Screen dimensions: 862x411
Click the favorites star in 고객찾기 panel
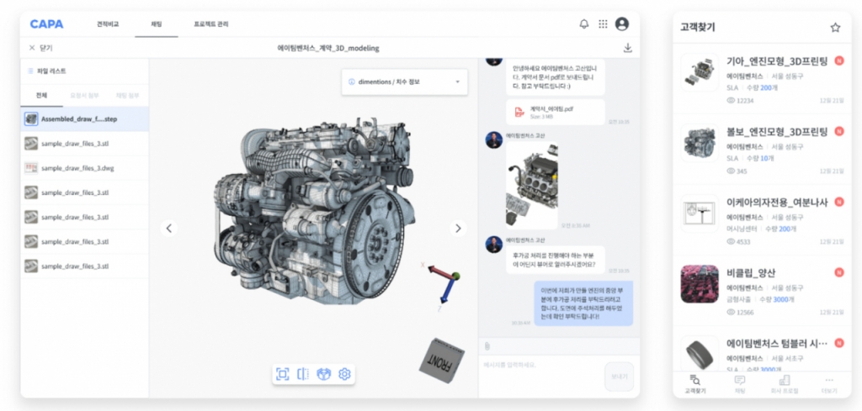(835, 28)
